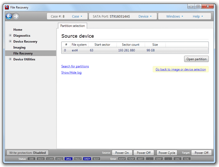
Task: Click the blue back arrow button
Action: tap(9, 16)
